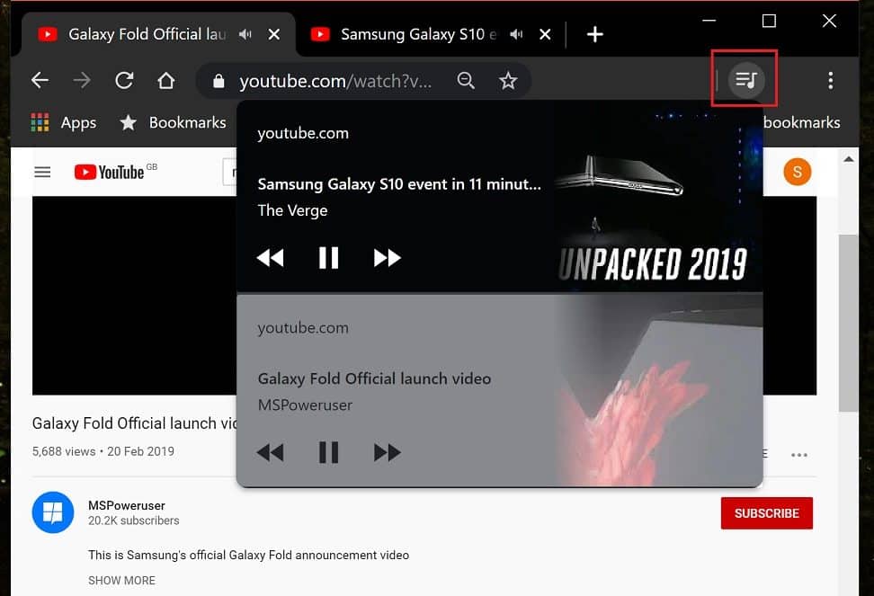Image resolution: width=874 pixels, height=596 pixels.
Task: Click the YouTube address bar URL
Action: tap(334, 82)
